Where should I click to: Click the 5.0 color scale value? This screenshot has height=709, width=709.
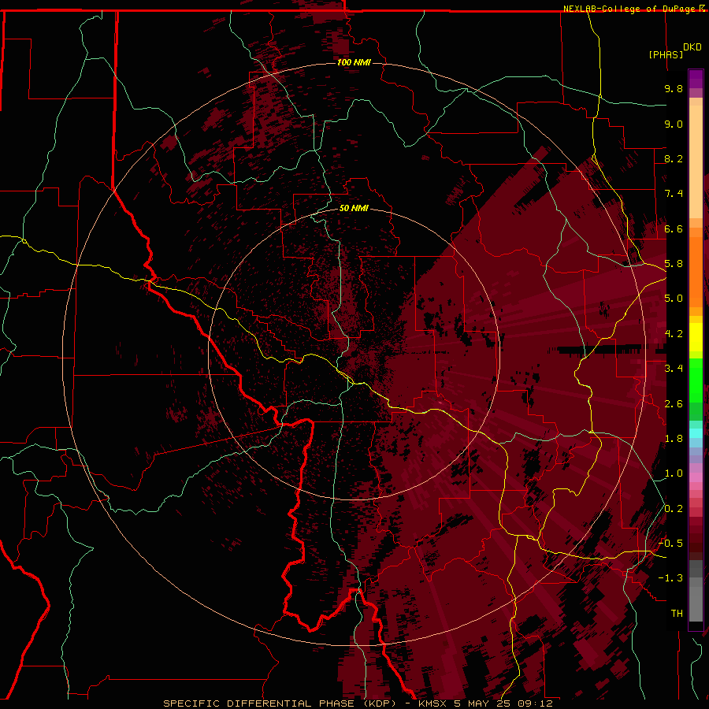click(674, 299)
